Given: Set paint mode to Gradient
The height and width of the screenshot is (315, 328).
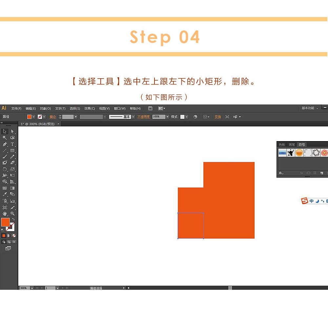Looking at the screenshot, I should (9, 236).
